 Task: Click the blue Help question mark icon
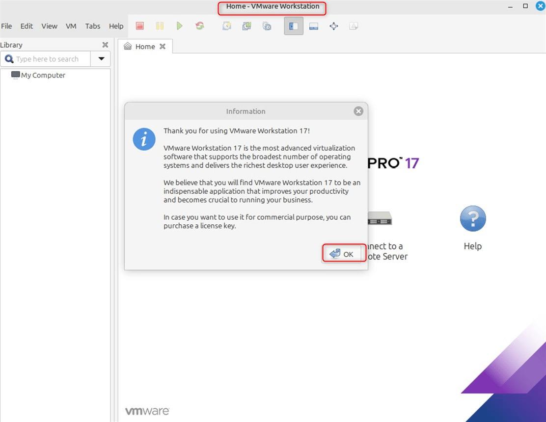tap(472, 219)
